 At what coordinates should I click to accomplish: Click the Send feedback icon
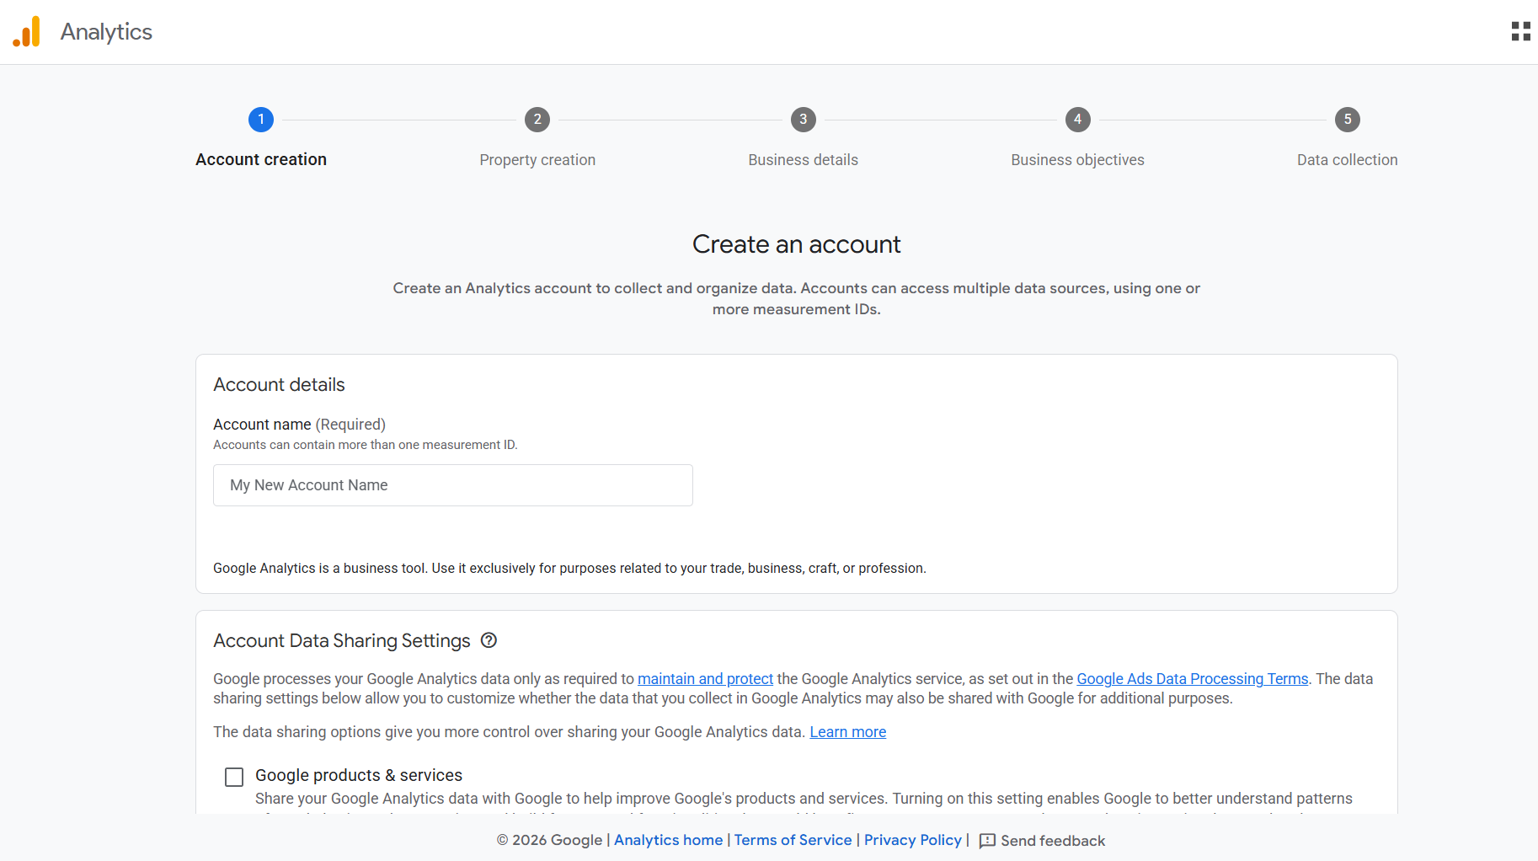coord(987,841)
